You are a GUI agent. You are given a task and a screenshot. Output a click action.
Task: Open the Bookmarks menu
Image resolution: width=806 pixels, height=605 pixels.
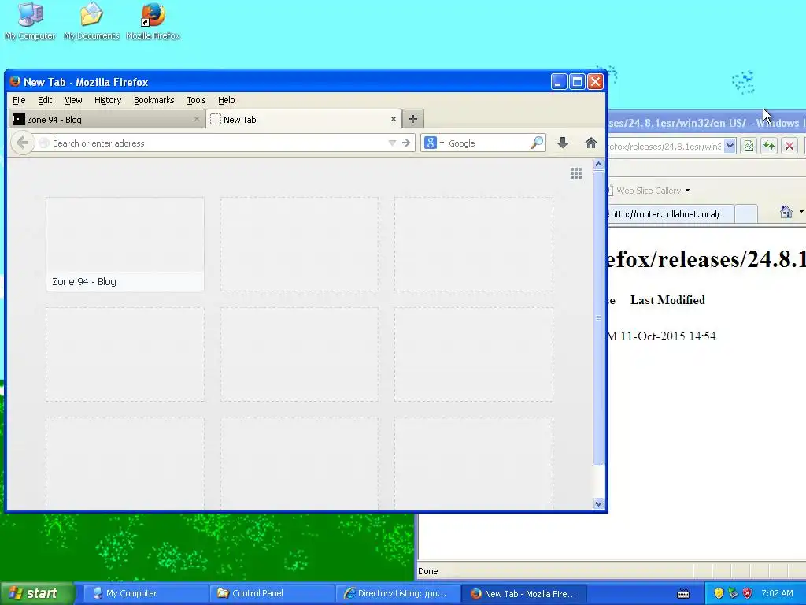(153, 100)
